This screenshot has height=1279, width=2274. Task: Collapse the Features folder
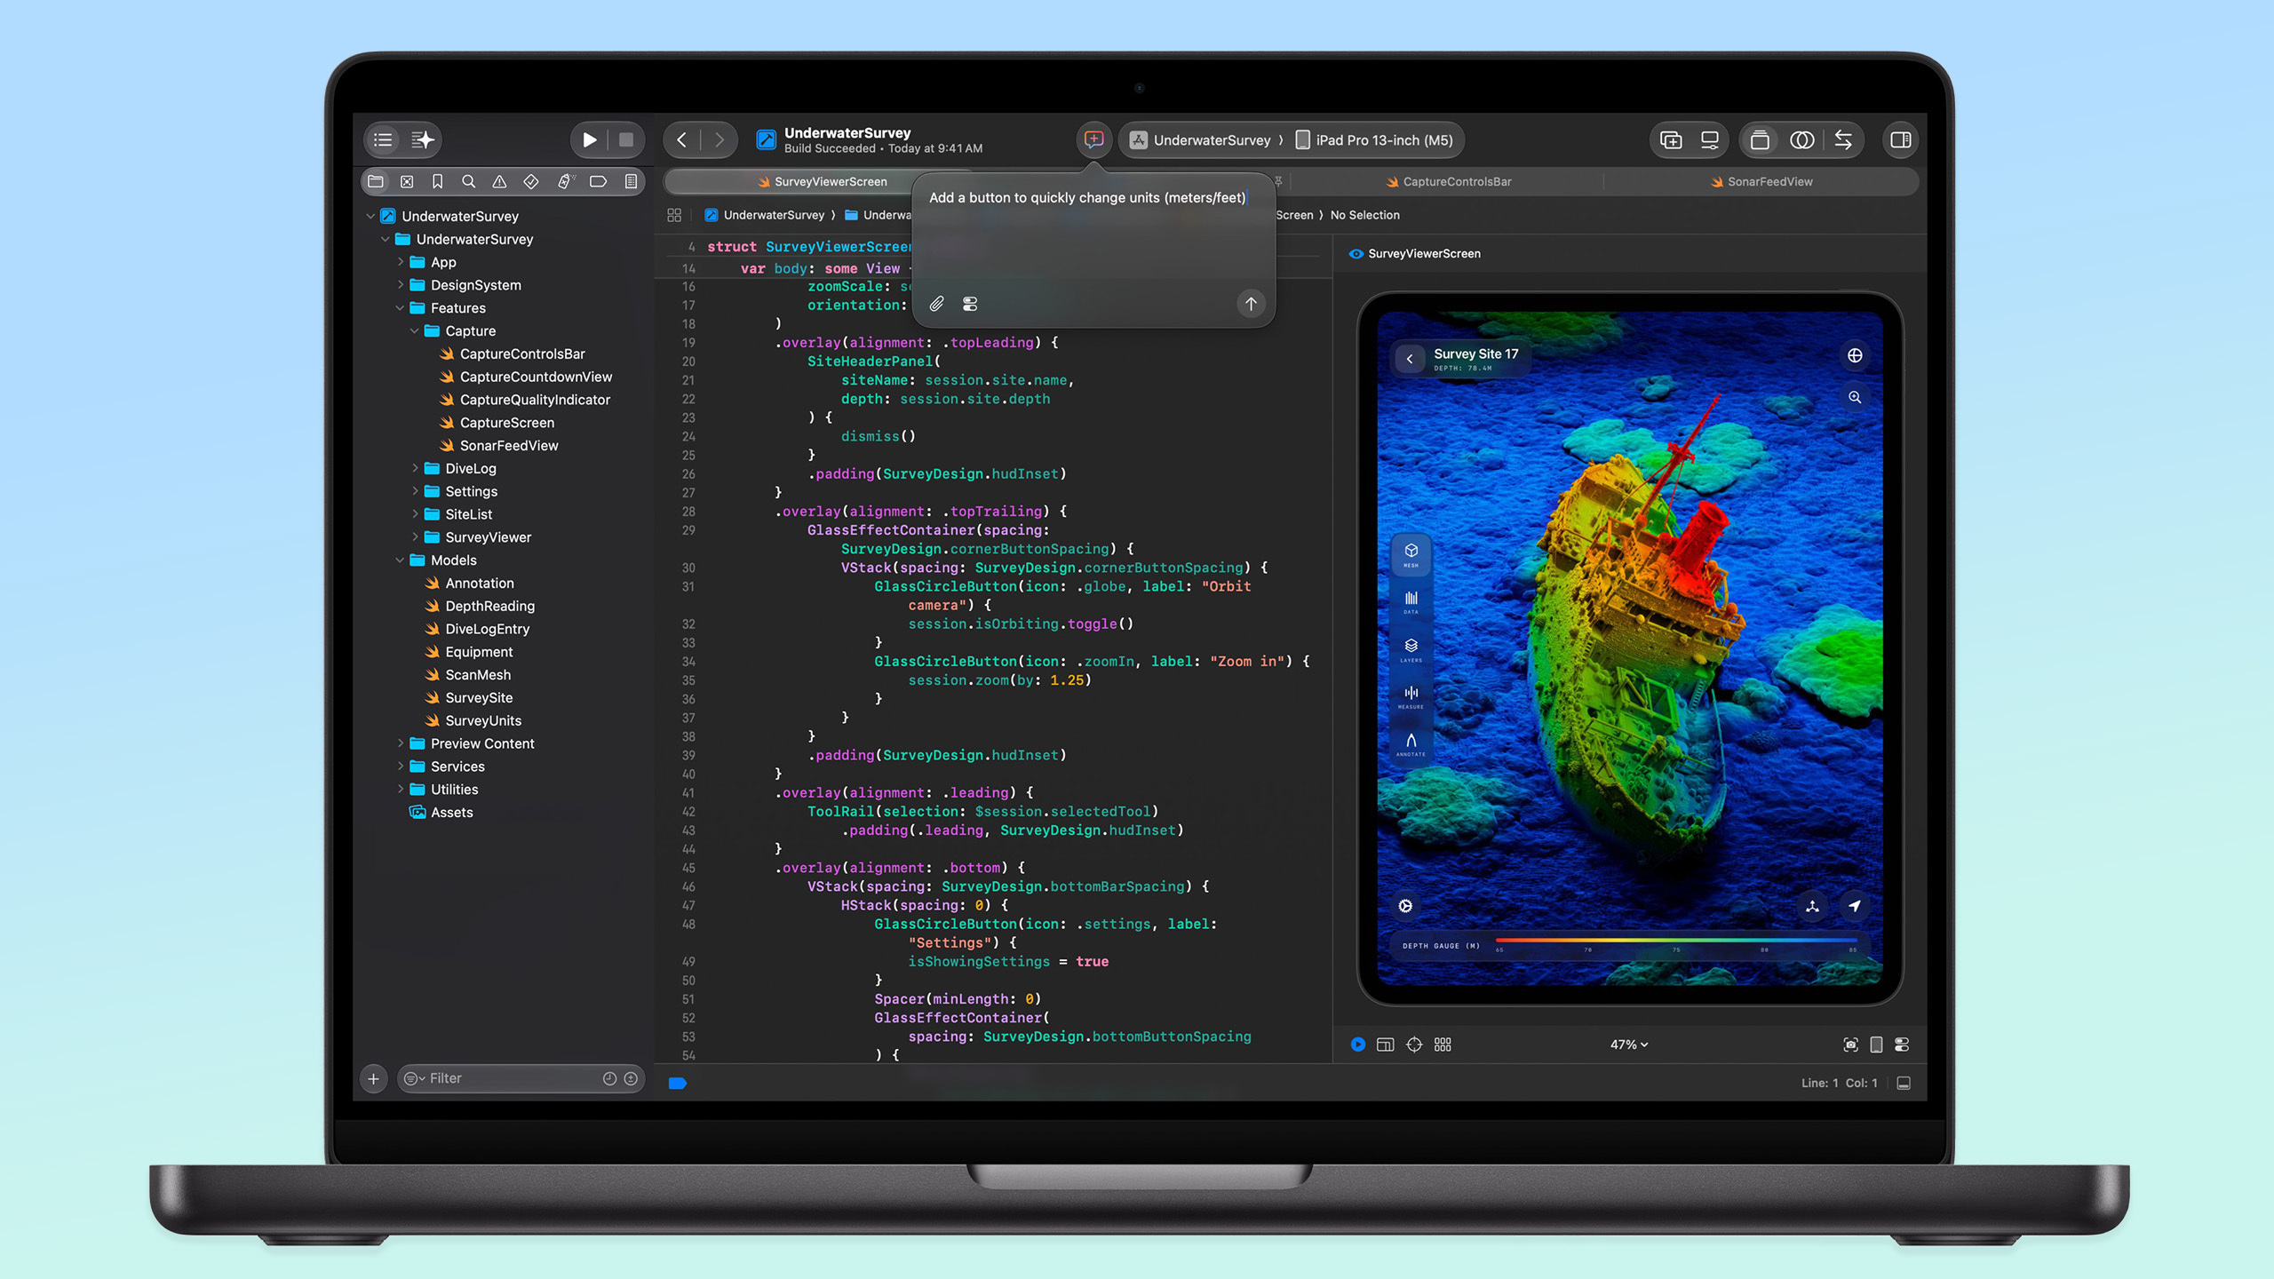(x=400, y=308)
